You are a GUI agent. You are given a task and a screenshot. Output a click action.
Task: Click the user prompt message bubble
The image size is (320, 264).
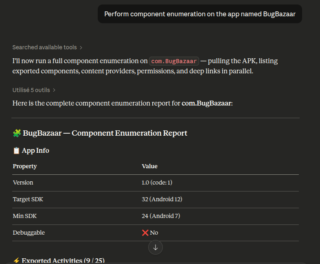(199, 14)
